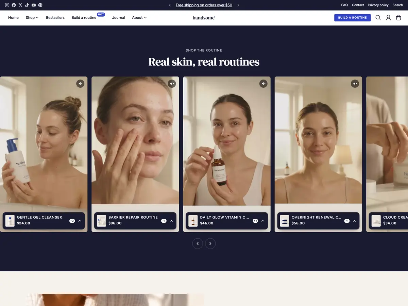Unmute the Barrier Repair Routine video
Image resolution: width=408 pixels, height=306 pixels.
(172, 84)
